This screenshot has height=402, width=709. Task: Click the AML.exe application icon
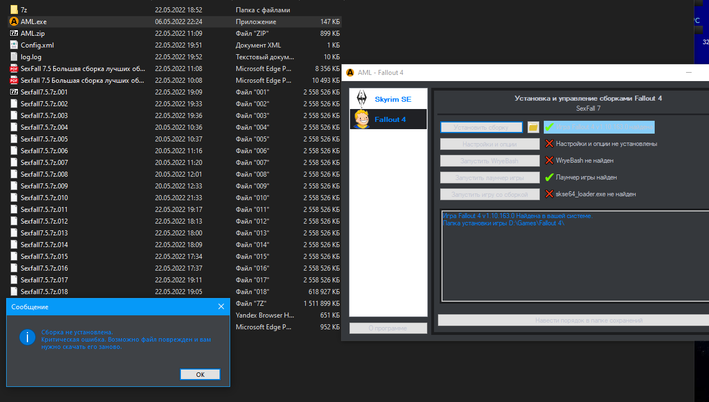click(14, 22)
